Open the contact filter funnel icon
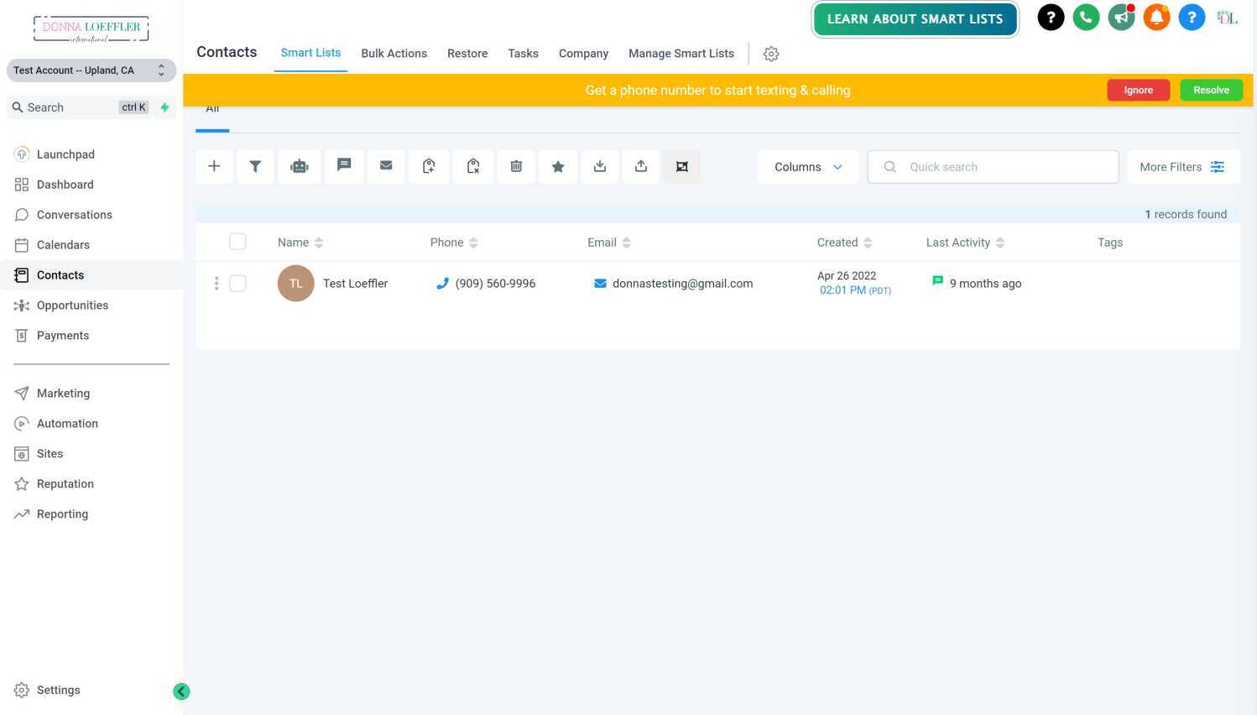 (x=256, y=166)
